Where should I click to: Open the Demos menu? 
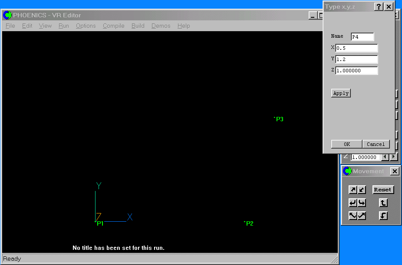tap(161, 26)
